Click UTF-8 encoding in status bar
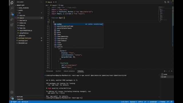183x103 pixels. [140, 102]
